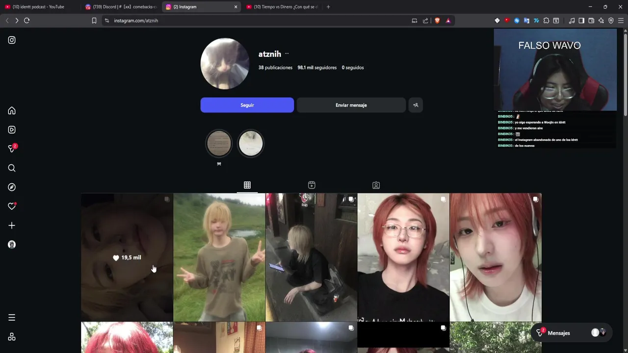
Task: Open the post of blonde person in grassy field
Action: [x=219, y=257]
